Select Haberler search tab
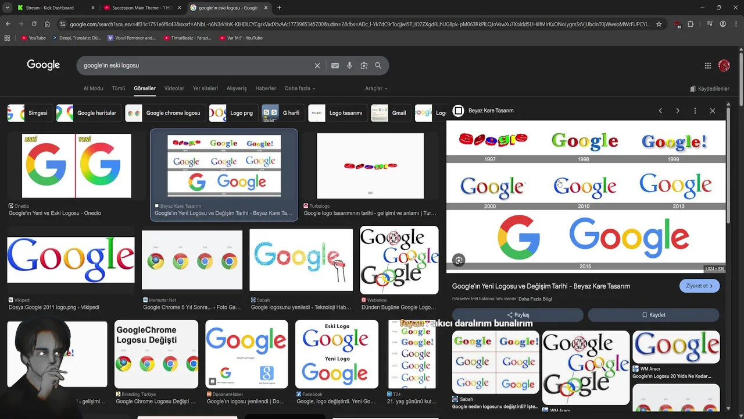This screenshot has width=744, height=419. tap(266, 88)
